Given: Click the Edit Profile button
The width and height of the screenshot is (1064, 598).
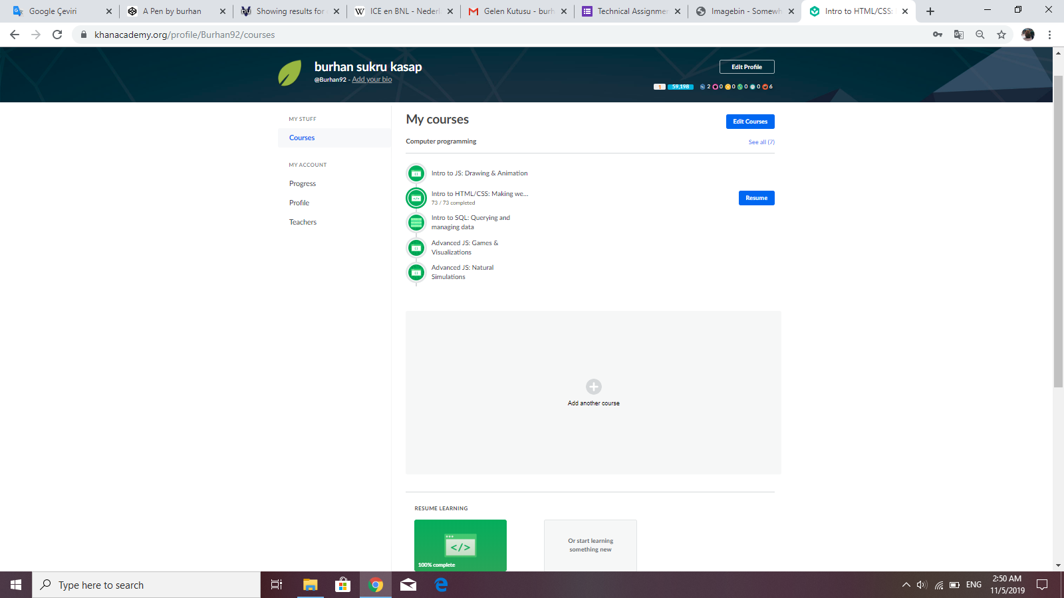Looking at the screenshot, I should coord(747,67).
